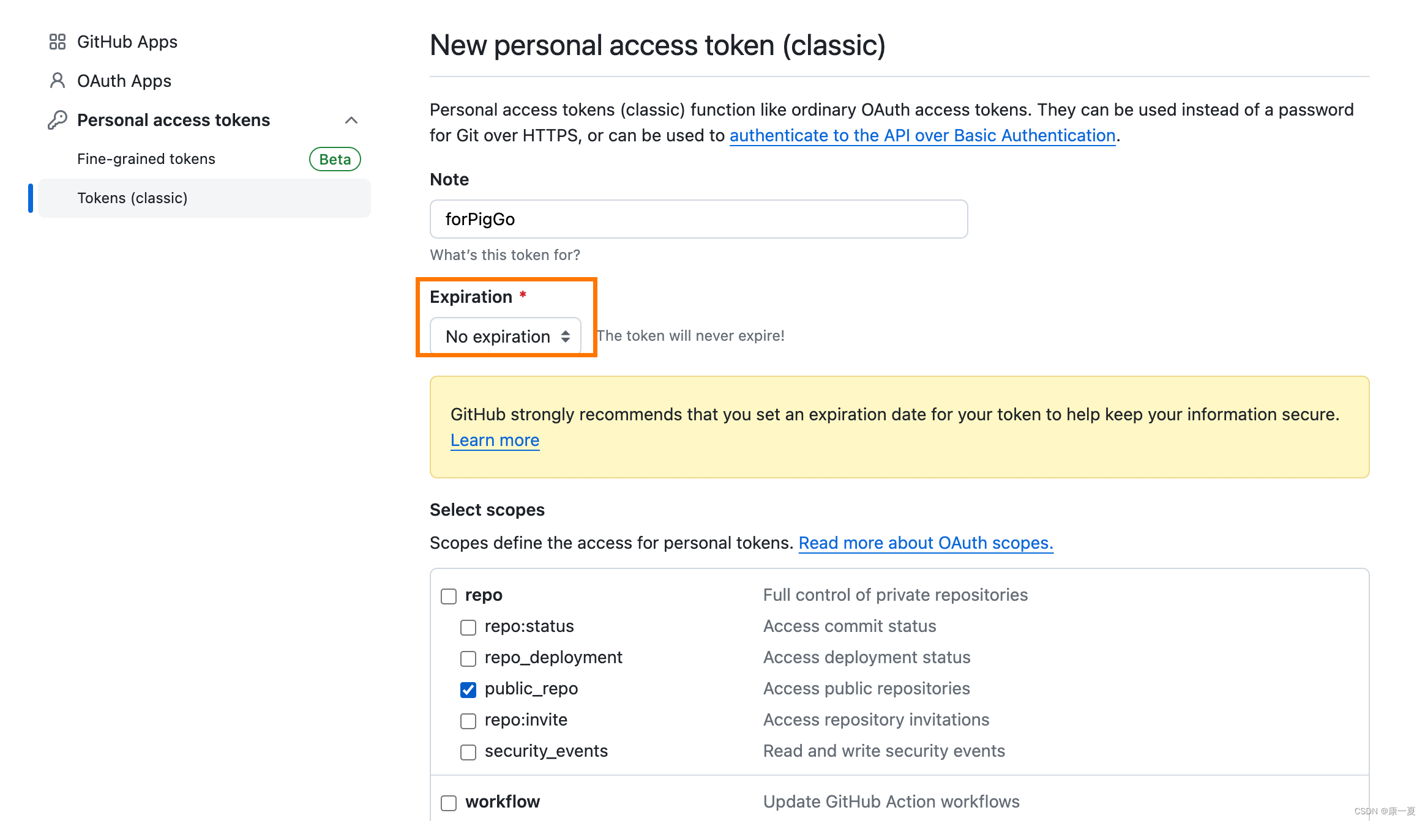
Task: Check the security_events scope
Action: coord(468,752)
